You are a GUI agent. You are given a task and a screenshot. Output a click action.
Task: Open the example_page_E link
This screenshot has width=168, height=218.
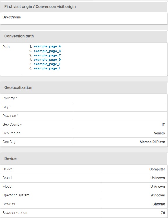[47, 64]
